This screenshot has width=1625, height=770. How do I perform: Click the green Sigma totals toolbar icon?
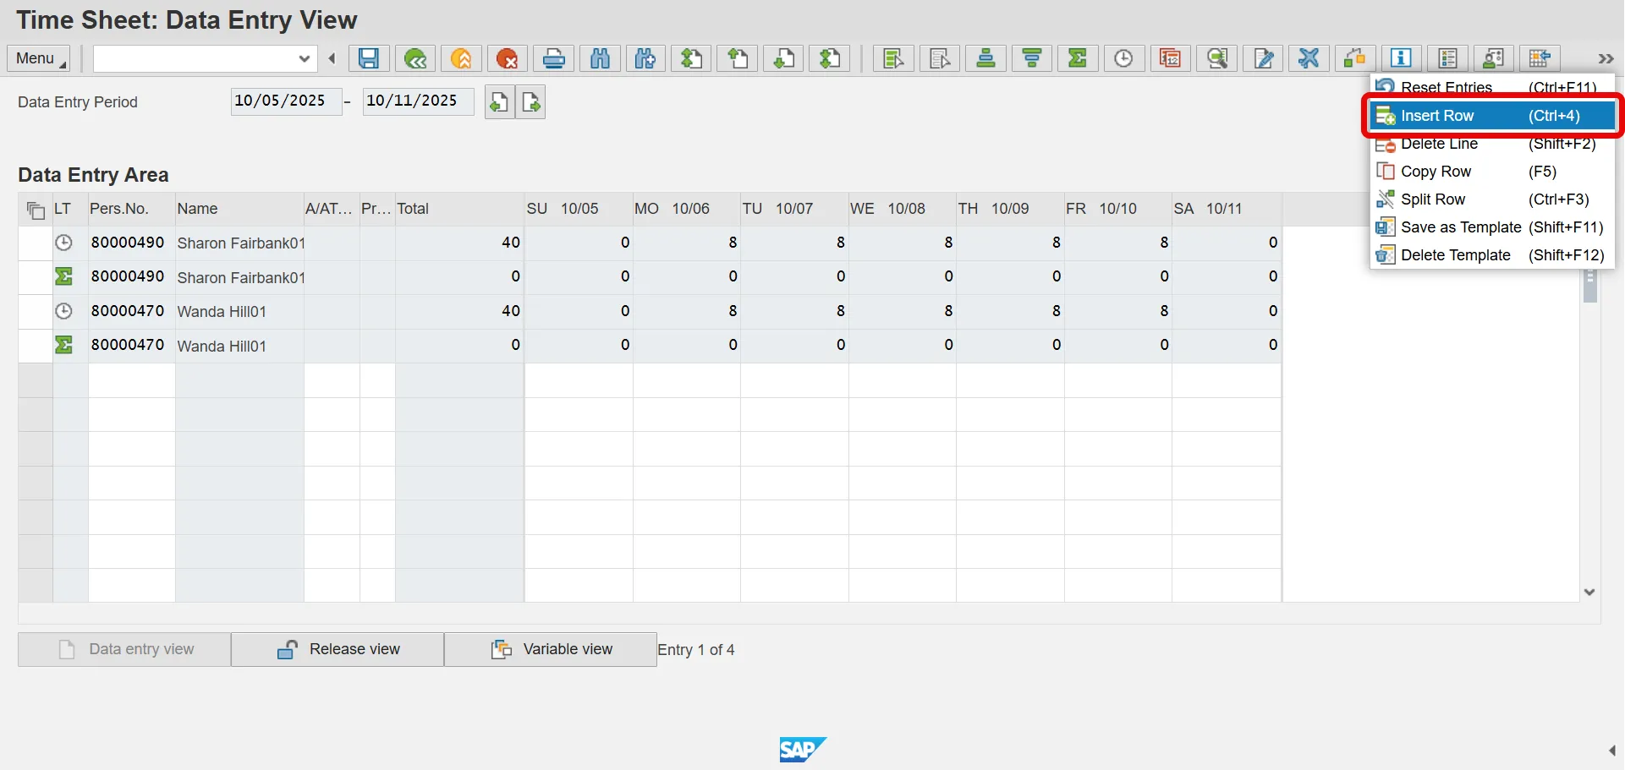pyautogui.click(x=1078, y=58)
